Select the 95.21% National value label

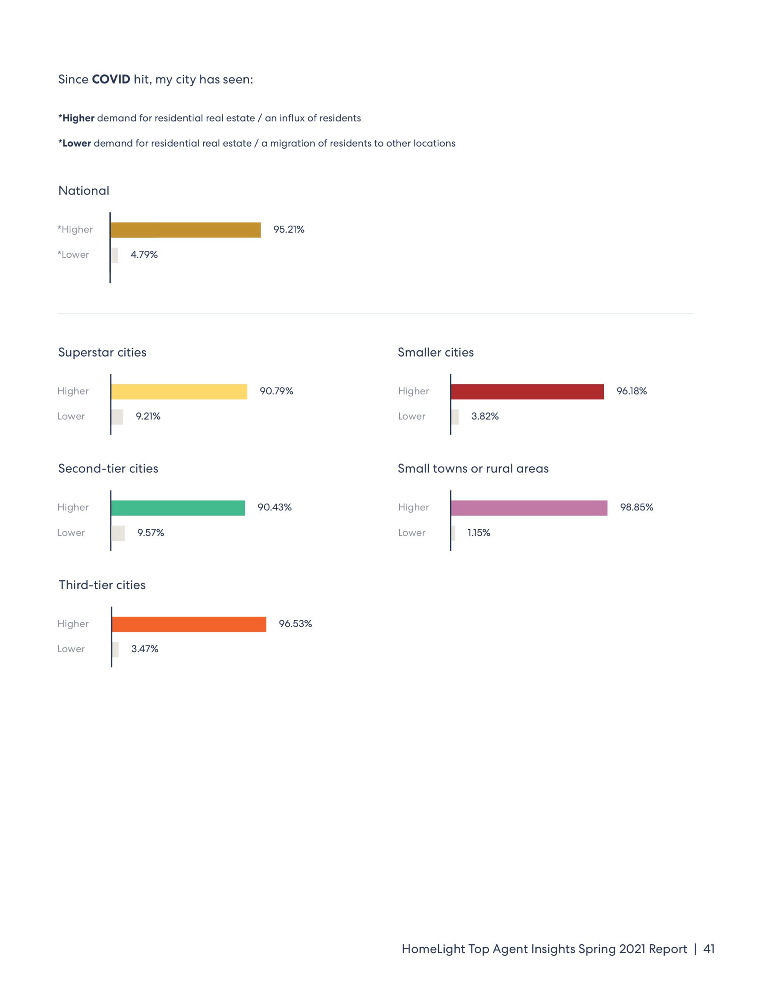pos(289,230)
